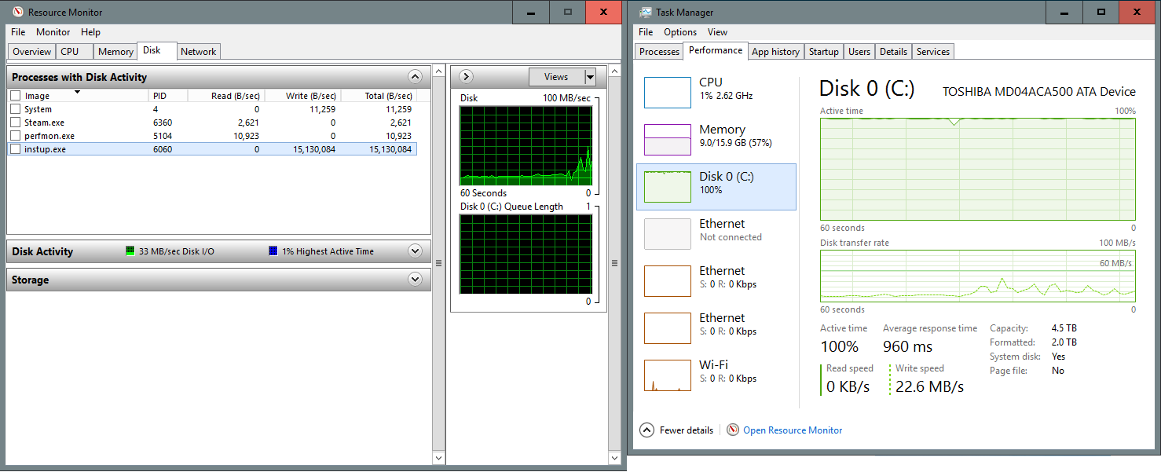Click the 22.6 MB/s write speed value
Image resolution: width=1161 pixels, height=472 pixels.
(929, 386)
